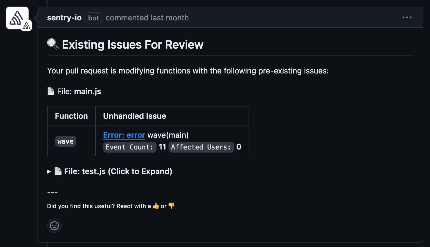
Task: Click the file icon next to main.js
Action: (51, 91)
